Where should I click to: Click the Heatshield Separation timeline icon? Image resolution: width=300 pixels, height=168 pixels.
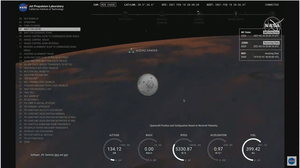pyautogui.click(x=162, y=14)
